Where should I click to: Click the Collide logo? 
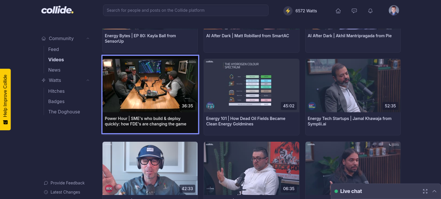(57, 10)
